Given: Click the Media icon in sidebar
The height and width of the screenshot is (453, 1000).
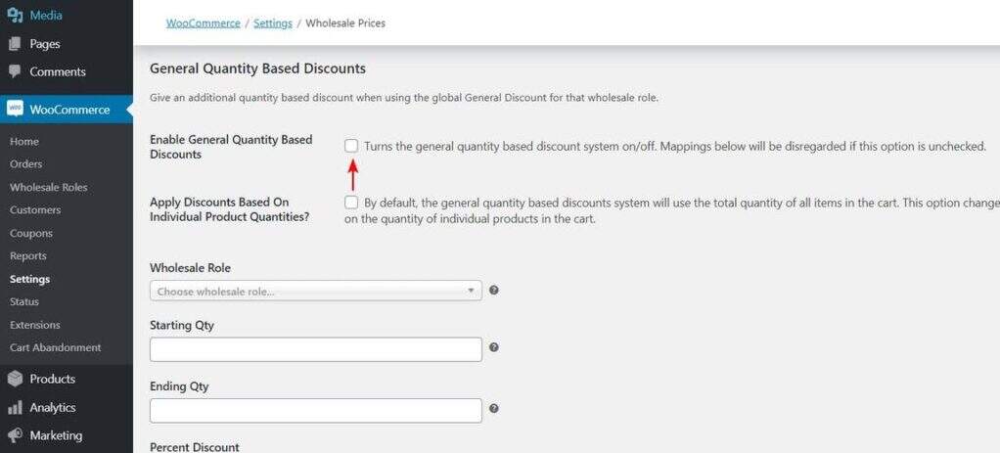Looking at the screenshot, I should pos(15,16).
